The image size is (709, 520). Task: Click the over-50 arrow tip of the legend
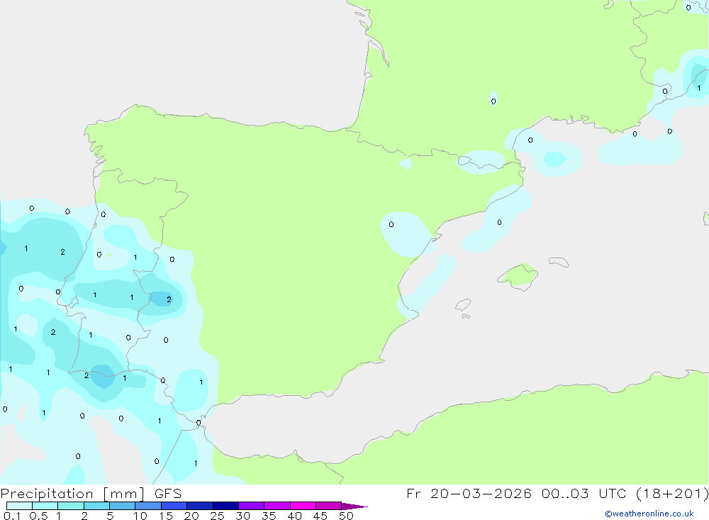click(x=354, y=506)
